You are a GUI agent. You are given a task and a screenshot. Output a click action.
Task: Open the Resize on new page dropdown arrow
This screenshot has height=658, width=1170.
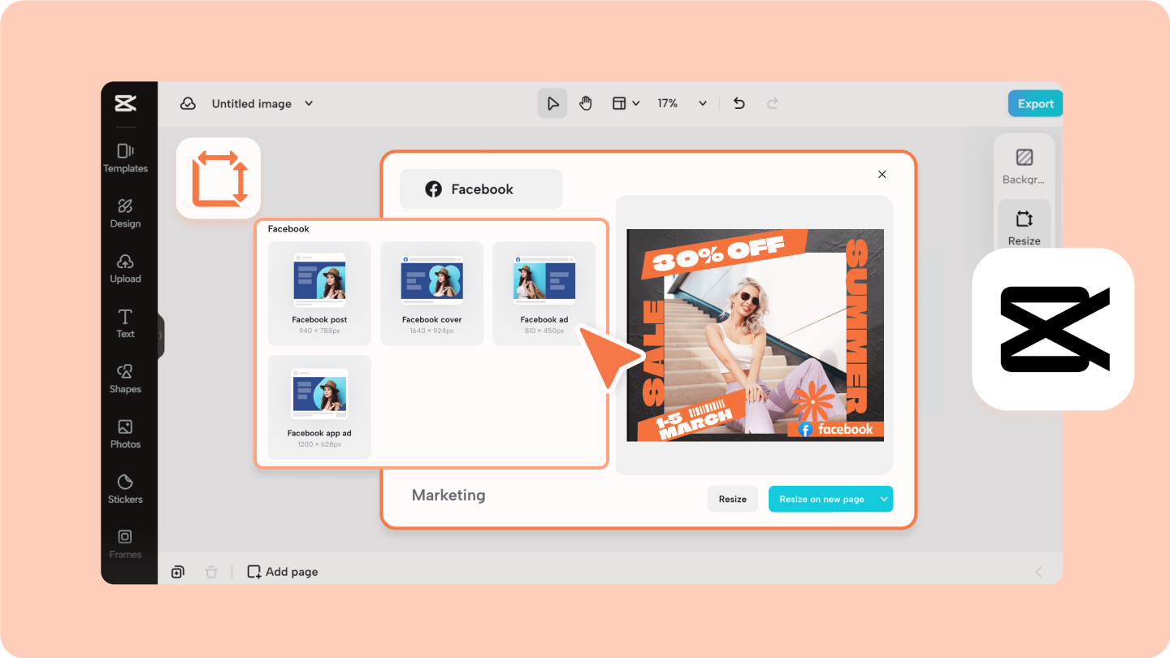click(x=884, y=499)
